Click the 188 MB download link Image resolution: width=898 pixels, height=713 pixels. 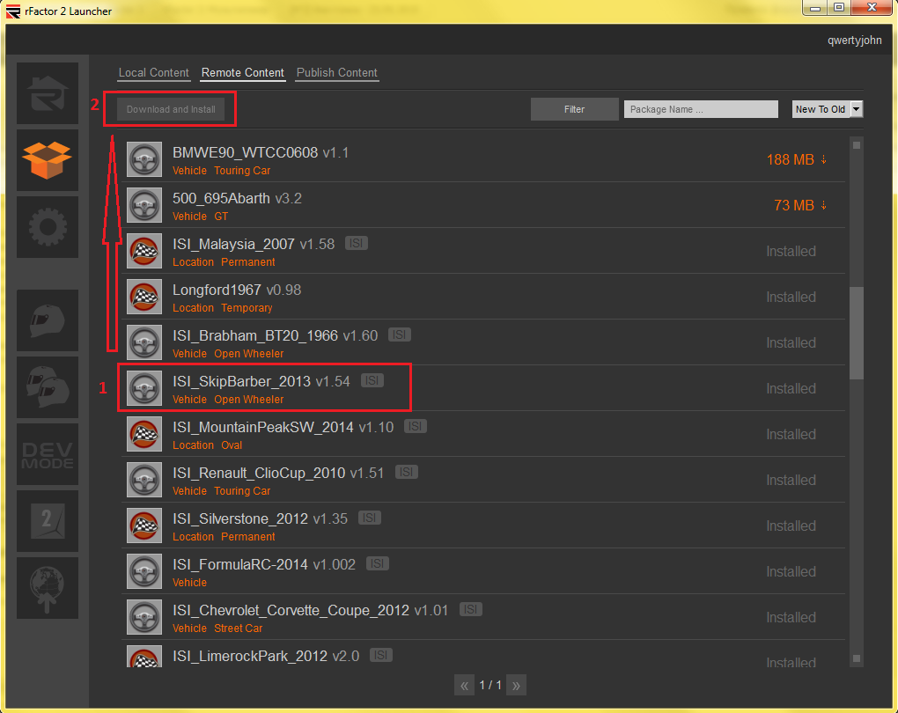coord(796,159)
